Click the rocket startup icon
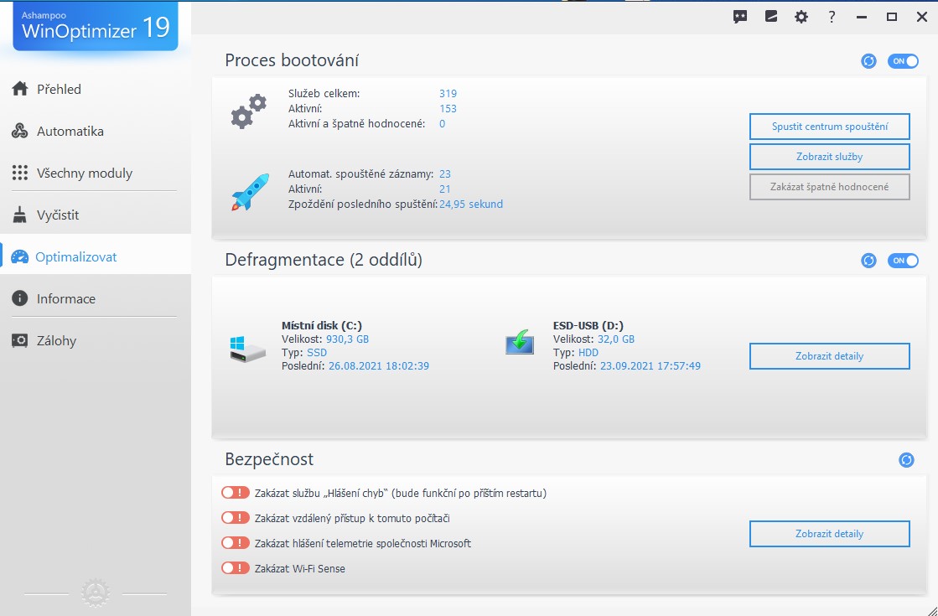The width and height of the screenshot is (938, 616). tap(249, 191)
